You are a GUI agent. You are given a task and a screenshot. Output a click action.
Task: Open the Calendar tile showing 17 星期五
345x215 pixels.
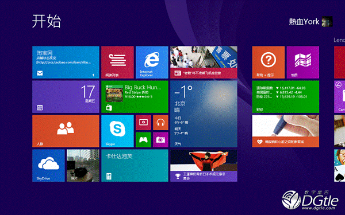[x=66, y=97]
